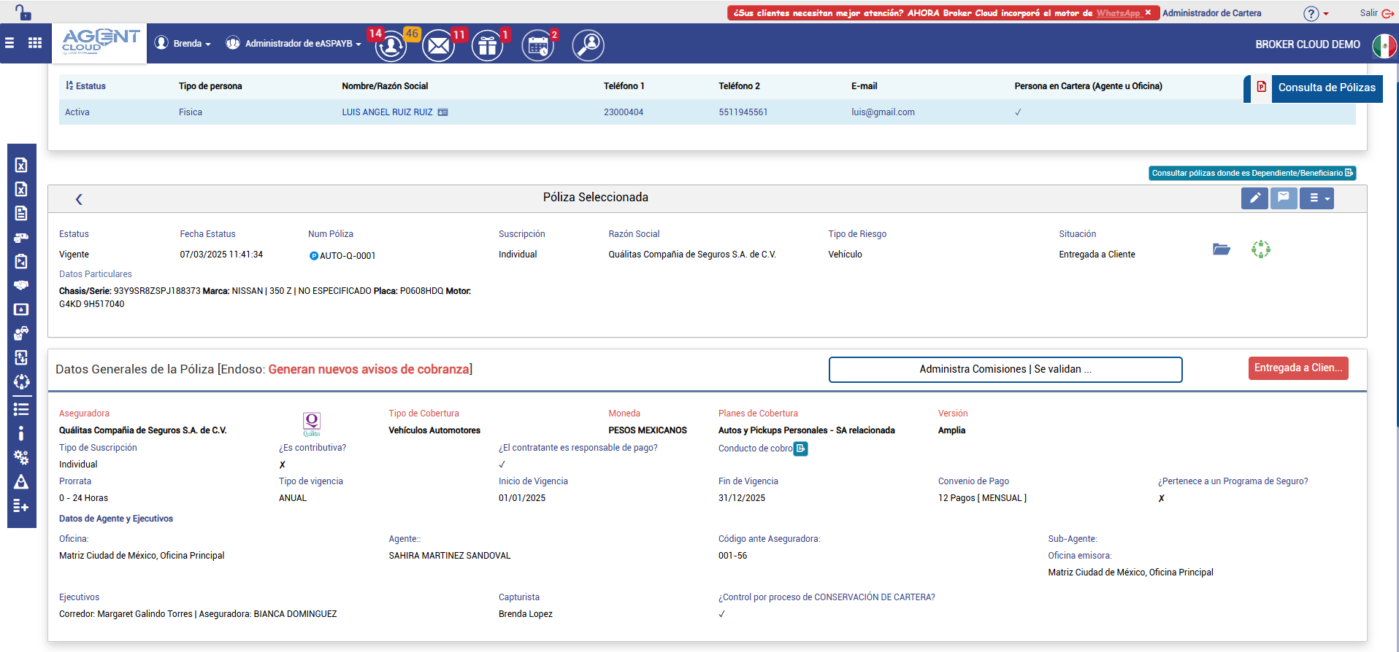The height and width of the screenshot is (652, 1399).
Task: Click the Datos Particulares heading
Action: [96, 274]
